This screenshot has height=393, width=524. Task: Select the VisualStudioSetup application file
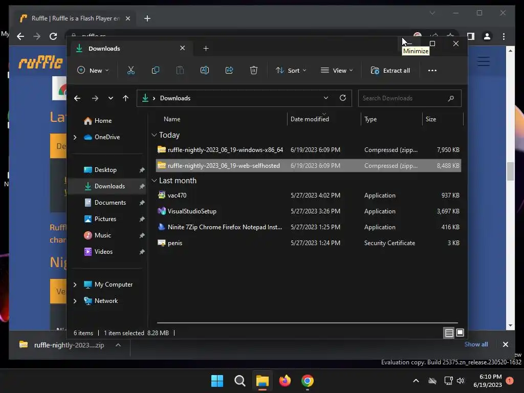[x=309, y=211]
